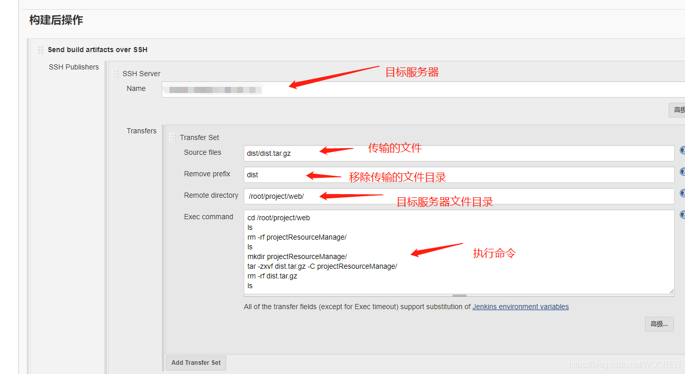685x374 pixels.
Task: Click the help icon beside Exec command
Action: pyautogui.click(x=682, y=215)
